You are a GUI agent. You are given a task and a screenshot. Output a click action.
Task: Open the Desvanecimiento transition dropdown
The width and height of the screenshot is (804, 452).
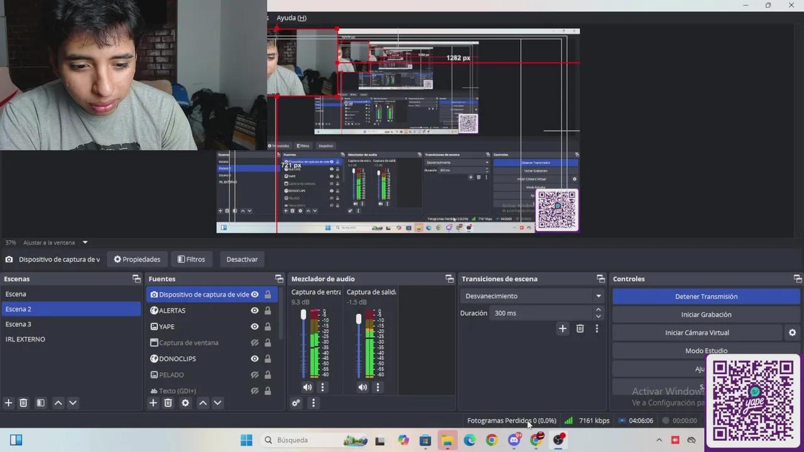(533, 296)
